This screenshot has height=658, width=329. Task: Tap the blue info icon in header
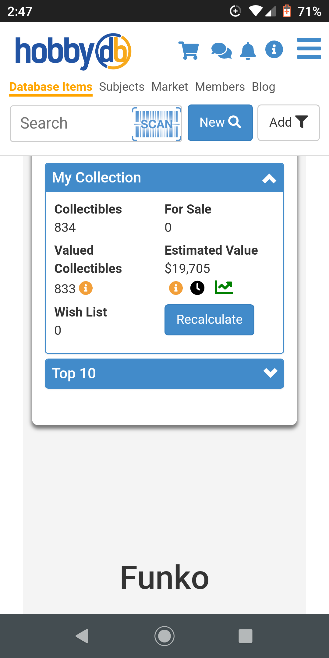click(274, 49)
